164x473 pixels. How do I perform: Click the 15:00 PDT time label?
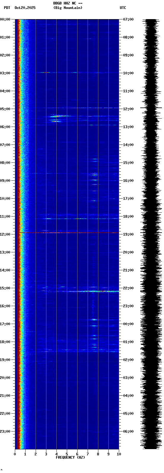coord(5,288)
